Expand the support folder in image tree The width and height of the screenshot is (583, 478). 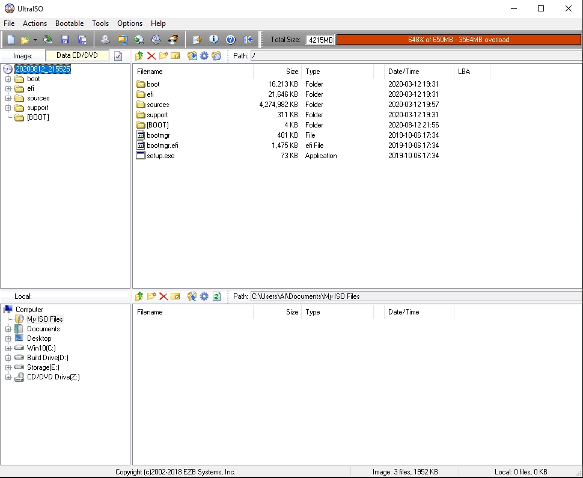tap(8, 108)
